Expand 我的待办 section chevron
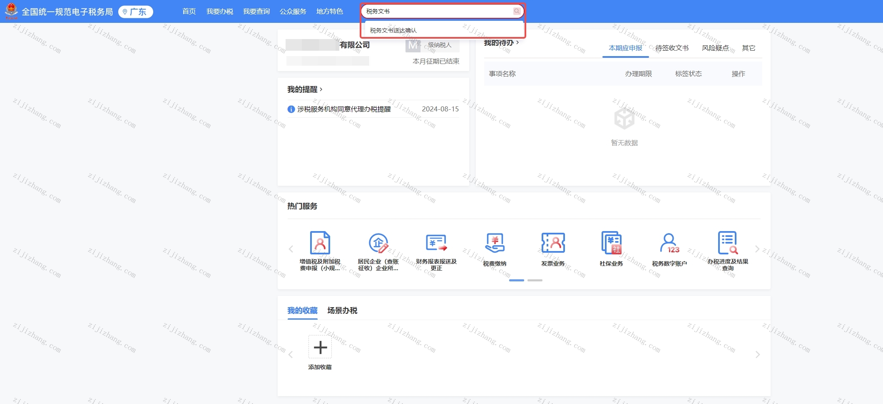This screenshot has height=404, width=883. pos(517,42)
